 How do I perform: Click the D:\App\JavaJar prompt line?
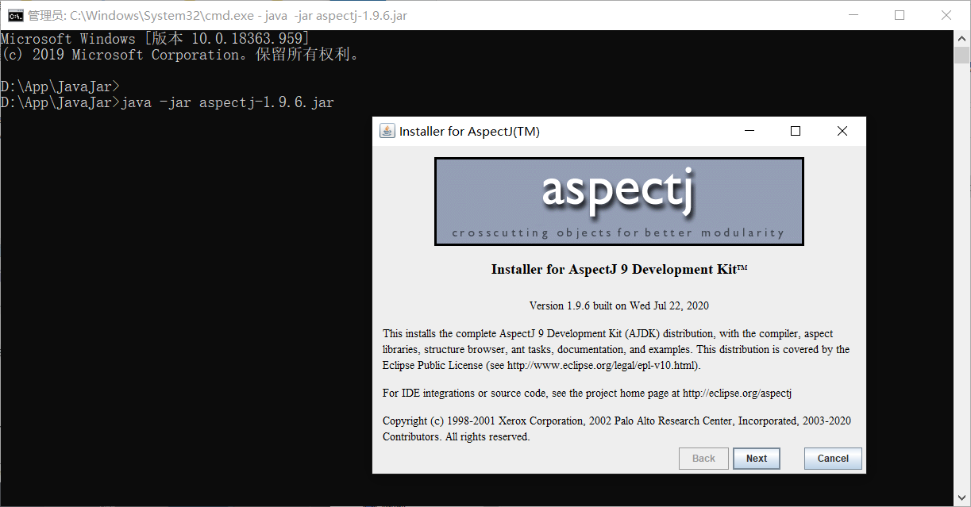click(x=61, y=86)
